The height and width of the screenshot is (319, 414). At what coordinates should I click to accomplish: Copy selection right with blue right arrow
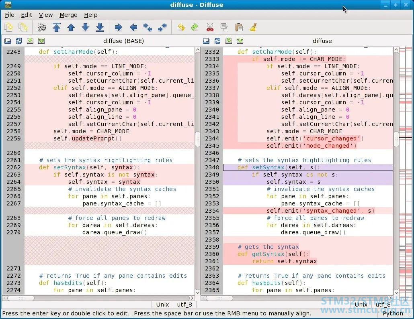coord(119,27)
